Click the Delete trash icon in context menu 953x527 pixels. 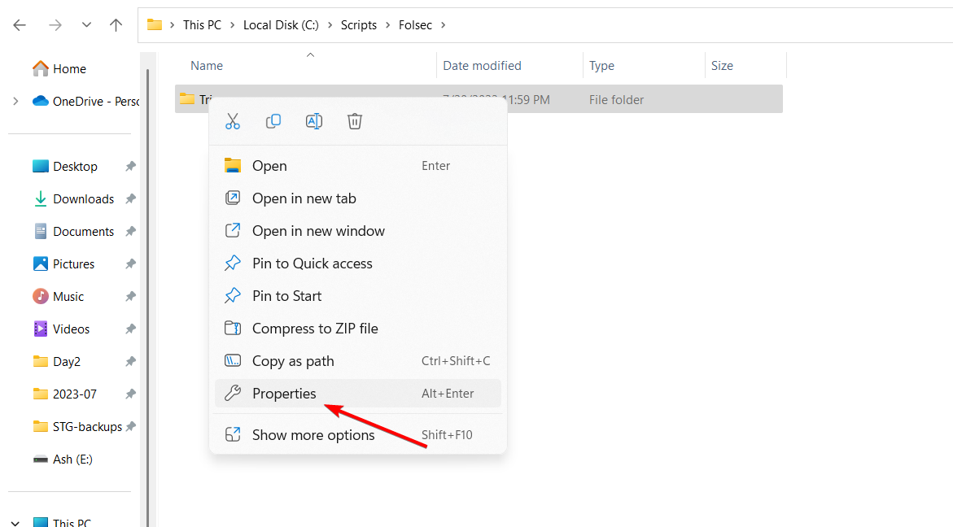click(x=355, y=121)
